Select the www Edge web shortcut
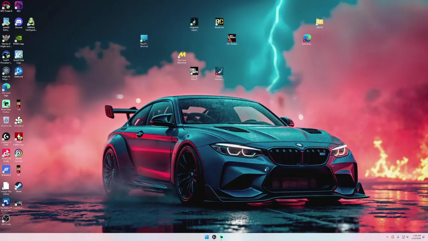428x241 pixels. [307, 39]
